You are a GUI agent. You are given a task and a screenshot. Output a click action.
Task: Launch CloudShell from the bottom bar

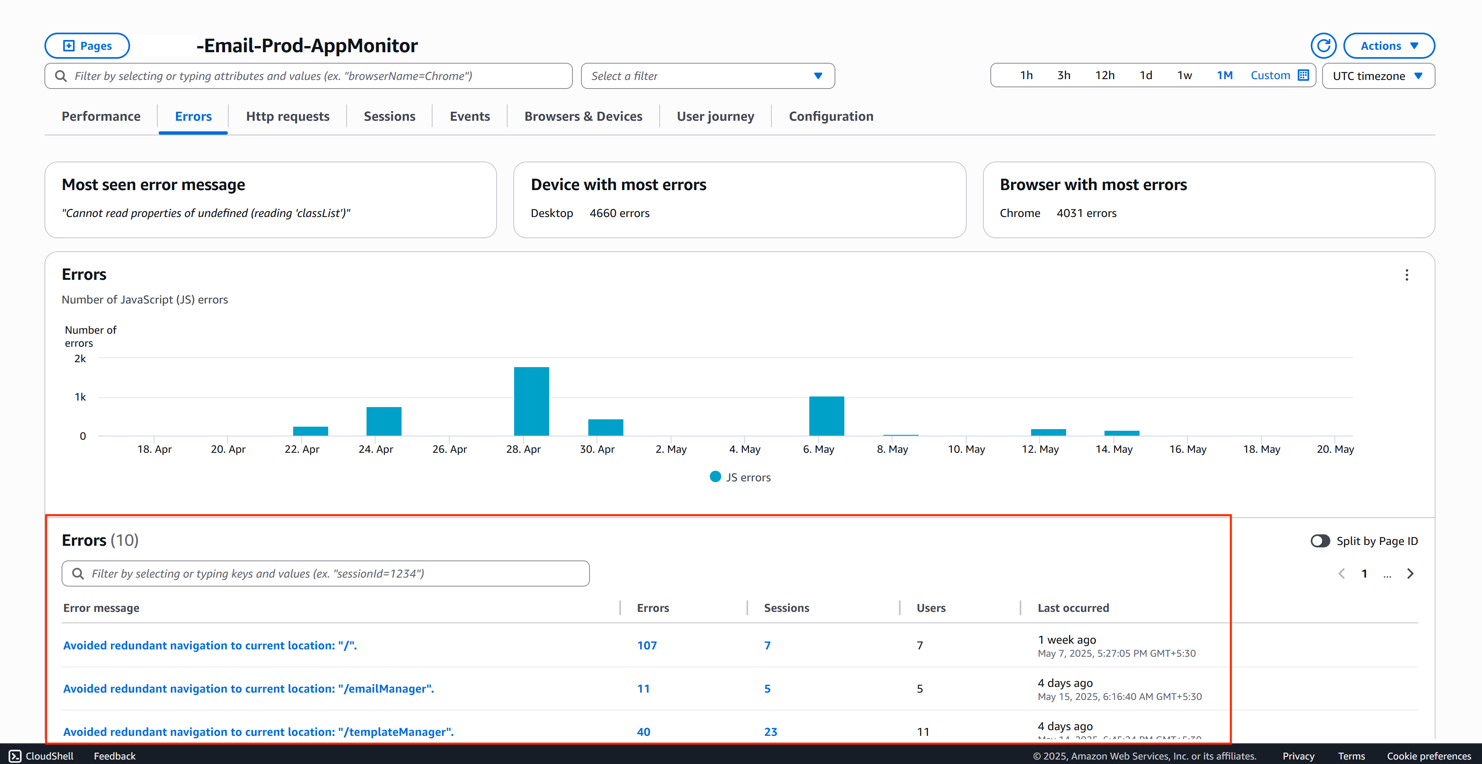pos(40,756)
